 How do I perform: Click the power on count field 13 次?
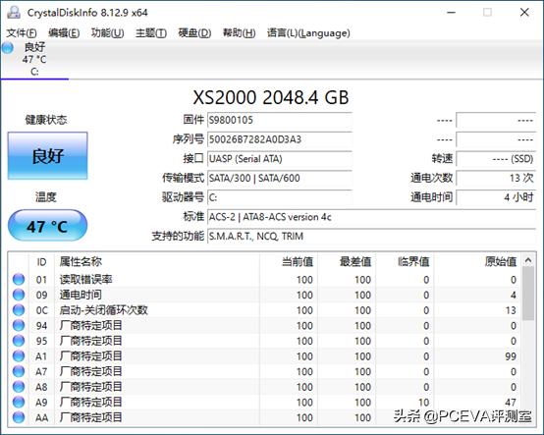[496, 179]
